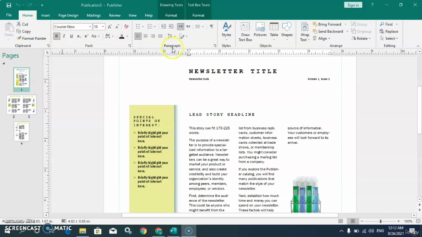Click the Newsletter Title text box
422x237 pixels.
point(233,71)
